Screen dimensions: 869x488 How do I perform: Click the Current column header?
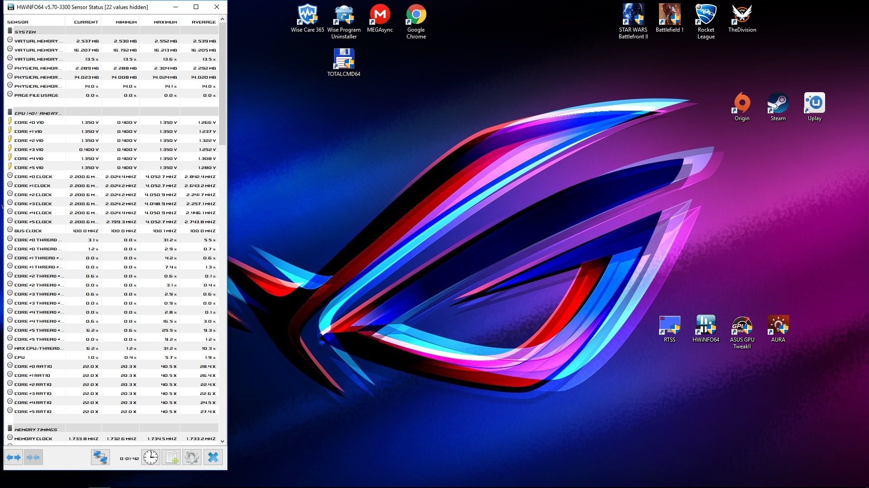click(x=83, y=22)
